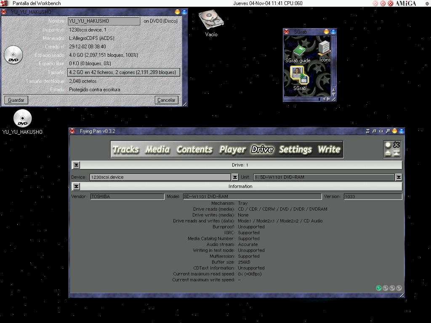Collapse the Drive: 1 section

pos(77,165)
